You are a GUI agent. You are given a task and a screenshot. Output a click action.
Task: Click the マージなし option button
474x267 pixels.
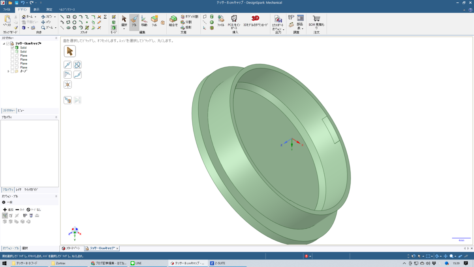coord(34,210)
